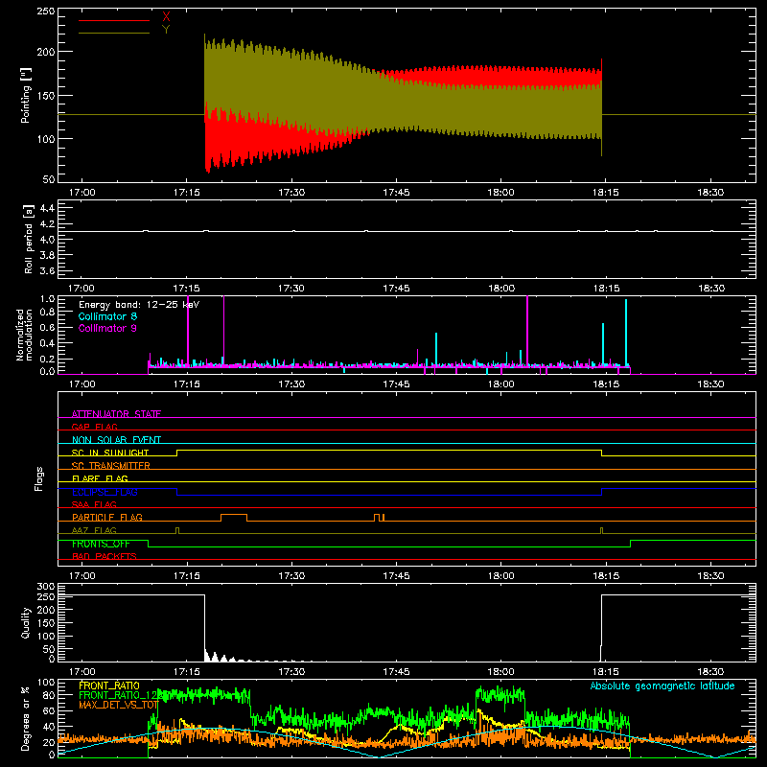
Task: Select the FRONTS_OFF flag label
Action: (x=101, y=544)
